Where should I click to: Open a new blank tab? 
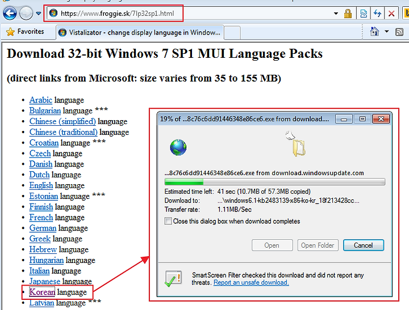click(232, 33)
